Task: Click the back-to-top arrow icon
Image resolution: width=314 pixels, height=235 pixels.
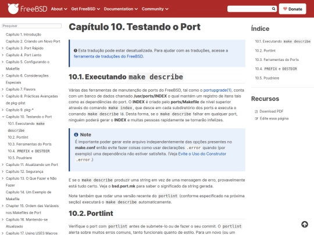Action: 305,224
